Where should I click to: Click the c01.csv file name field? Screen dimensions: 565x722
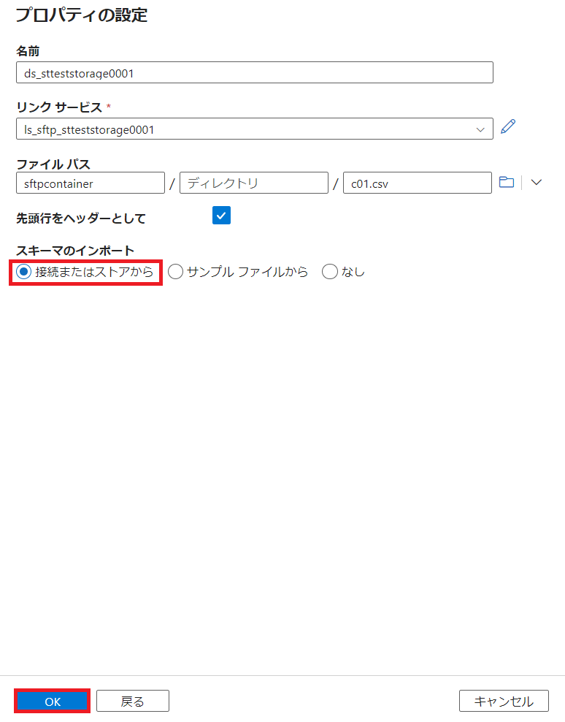(x=418, y=183)
